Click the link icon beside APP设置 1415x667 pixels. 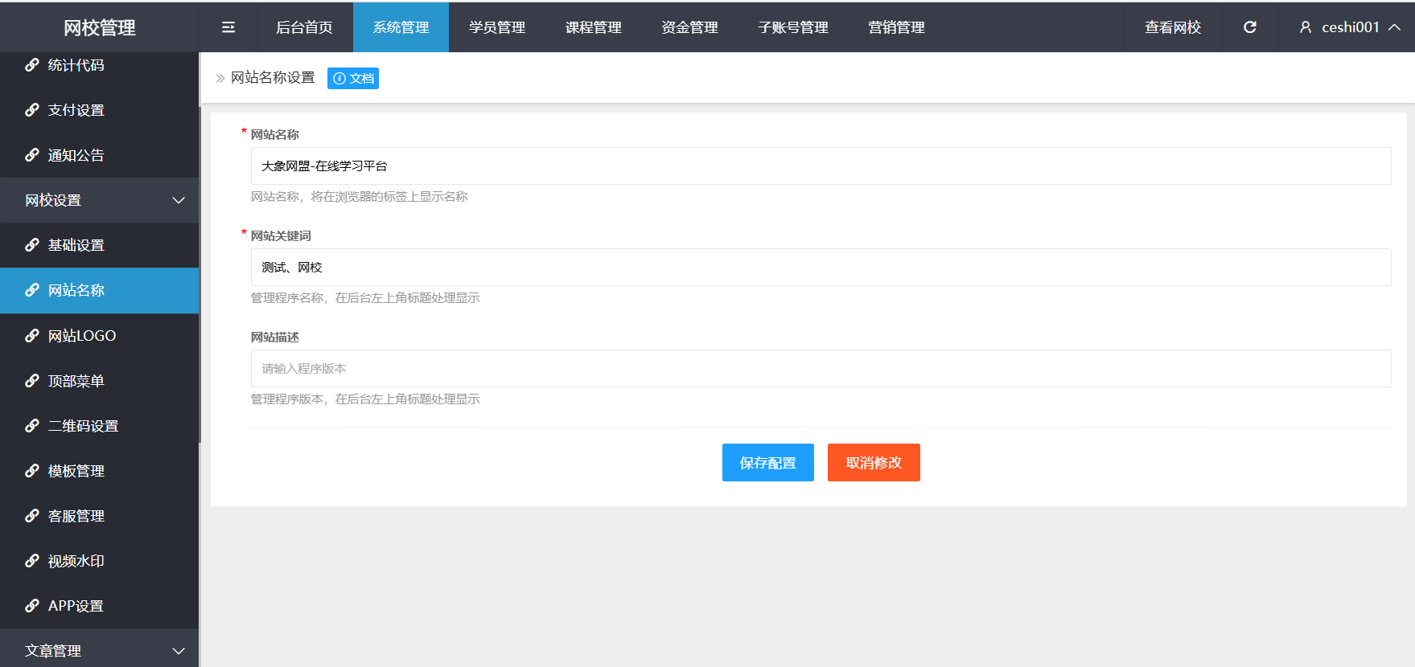coord(32,606)
